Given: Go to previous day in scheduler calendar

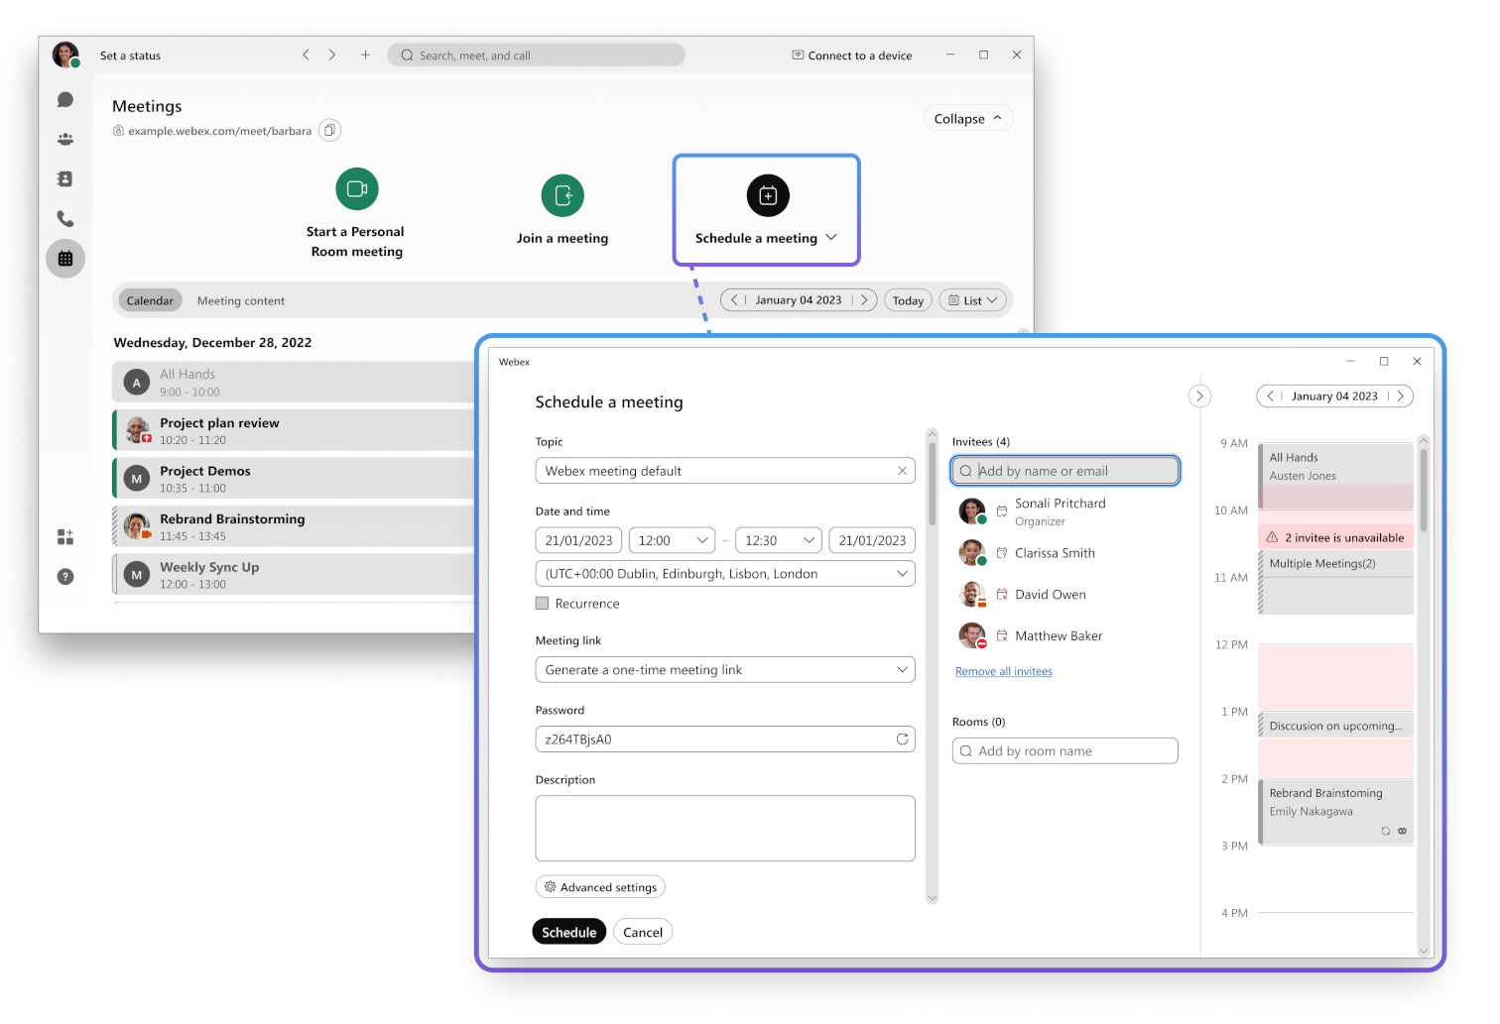Looking at the screenshot, I should pos(1270,397).
